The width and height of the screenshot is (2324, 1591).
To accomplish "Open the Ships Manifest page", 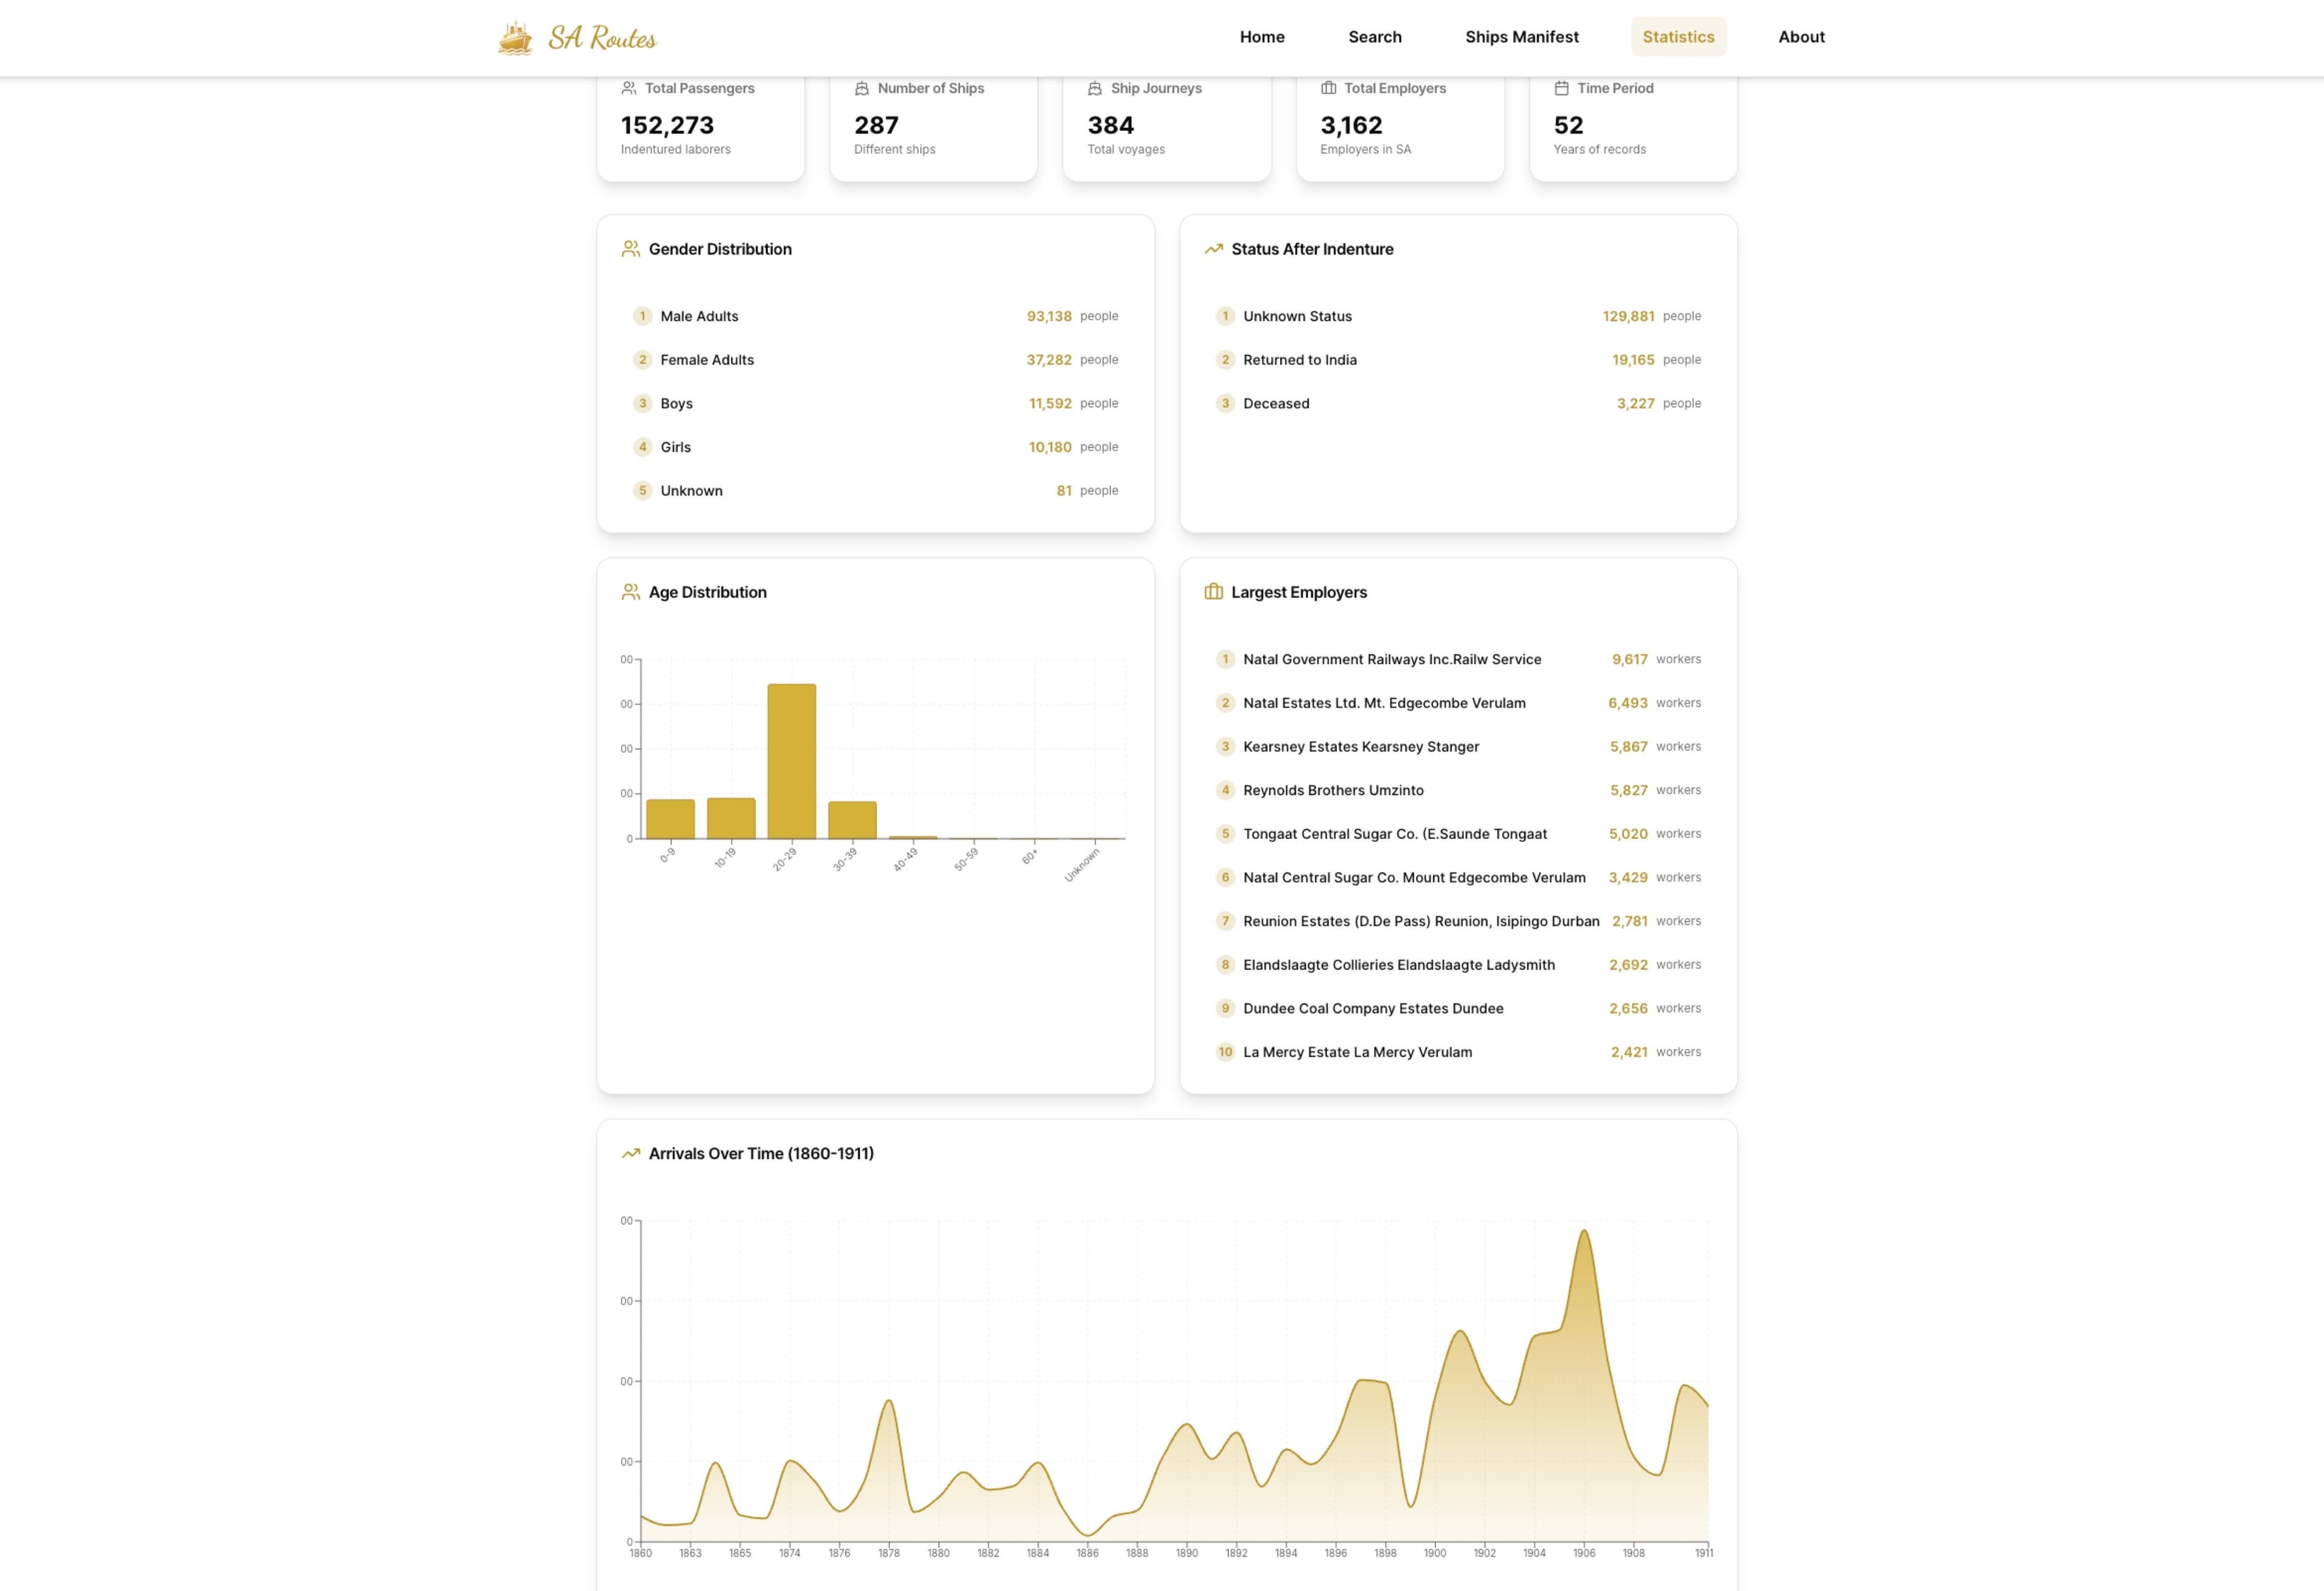I will pos(1521,37).
